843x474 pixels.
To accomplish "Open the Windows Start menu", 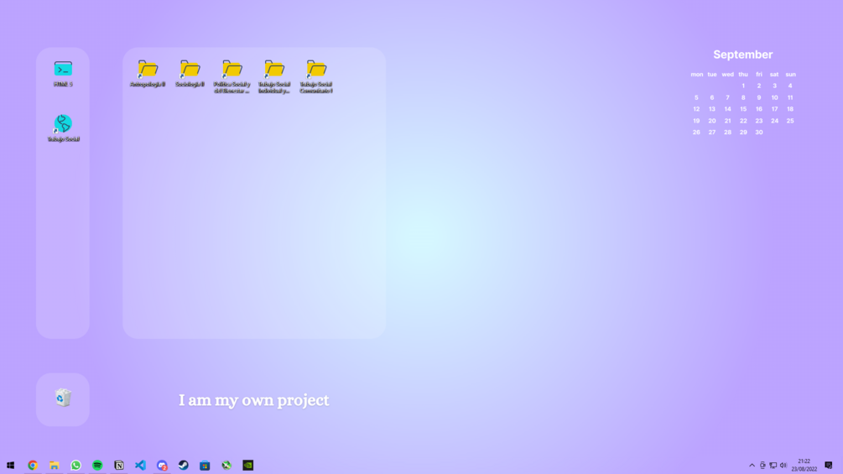I will coord(10,466).
